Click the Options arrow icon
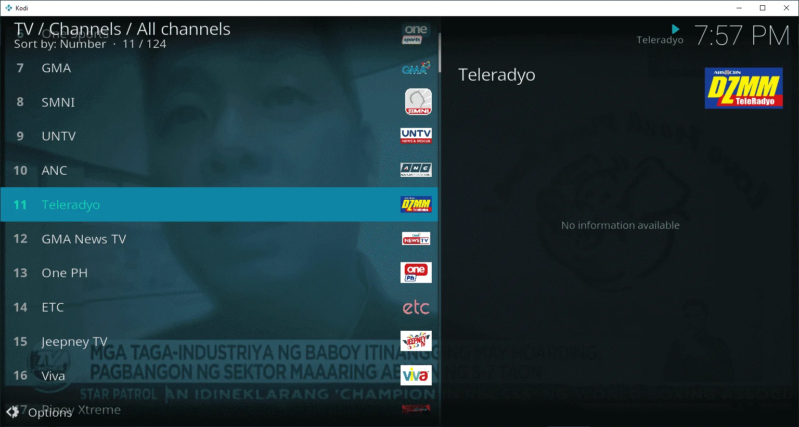The width and height of the screenshot is (799, 427). coord(12,412)
